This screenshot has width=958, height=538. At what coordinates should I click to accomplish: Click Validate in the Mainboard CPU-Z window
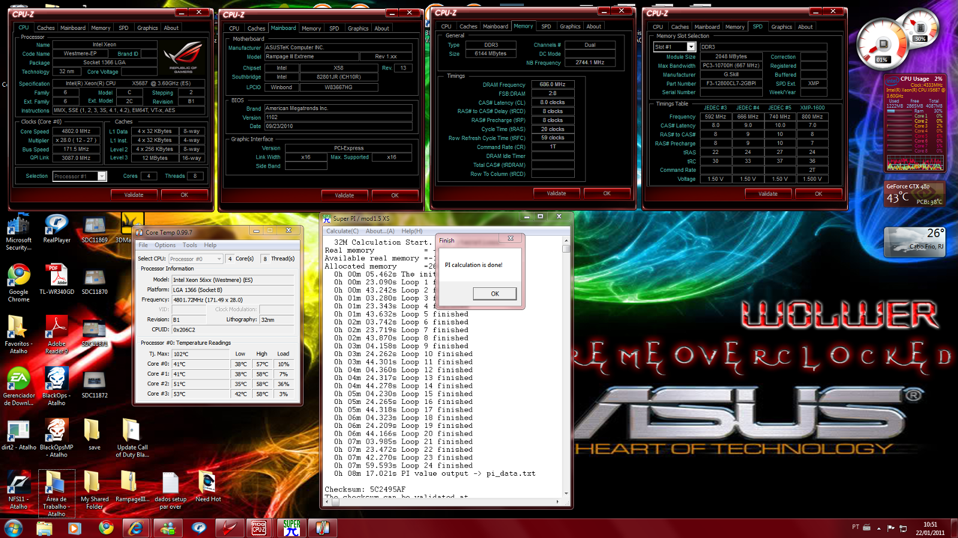coord(344,195)
